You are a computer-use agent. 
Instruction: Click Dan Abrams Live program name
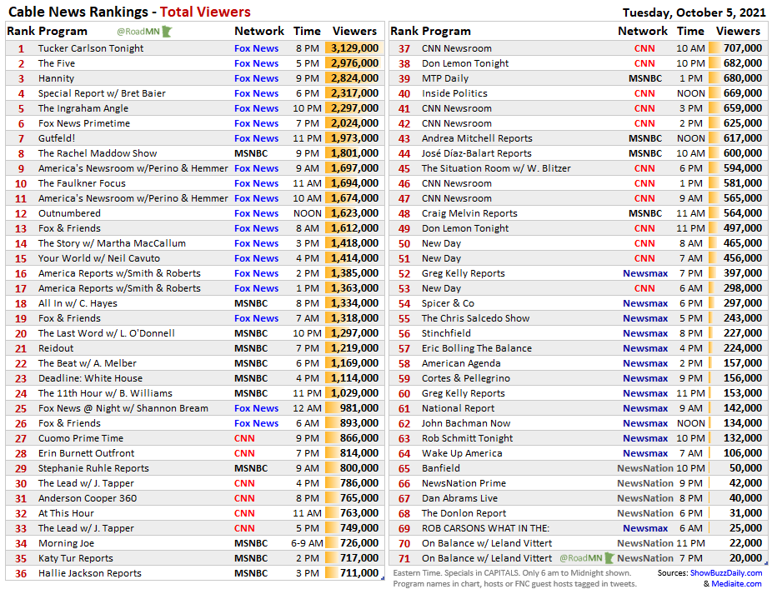click(460, 498)
